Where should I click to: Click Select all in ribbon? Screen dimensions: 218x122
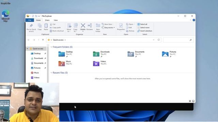click(142, 24)
